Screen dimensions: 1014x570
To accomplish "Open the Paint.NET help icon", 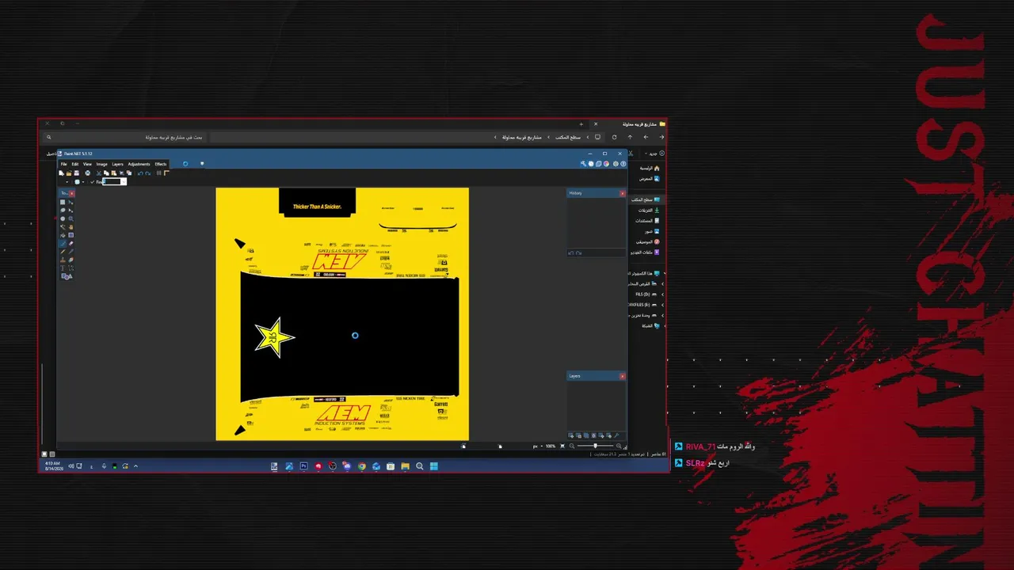I will tap(623, 164).
